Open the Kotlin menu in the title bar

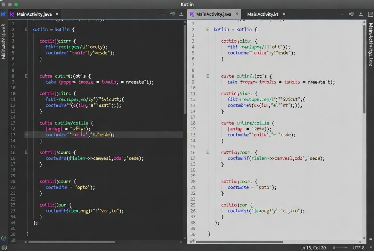[x=187, y=4]
